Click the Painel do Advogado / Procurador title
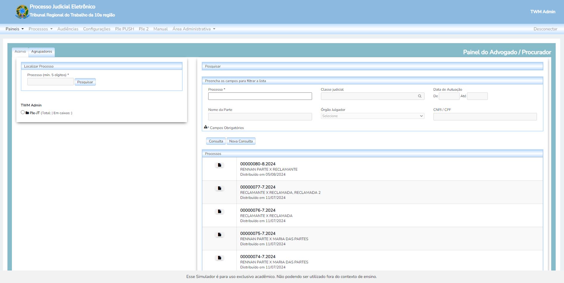Viewport: 564px width, 283px height. [x=507, y=52]
